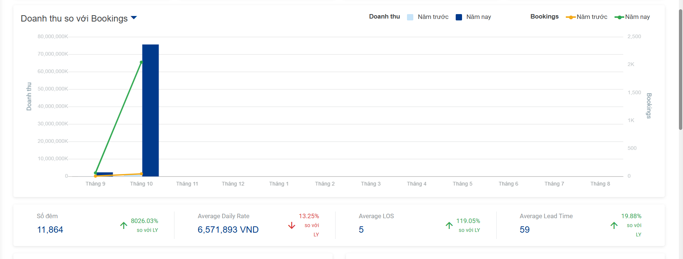Click the "Tháng 12" axis label
This screenshot has width=683, height=259.
click(x=233, y=184)
